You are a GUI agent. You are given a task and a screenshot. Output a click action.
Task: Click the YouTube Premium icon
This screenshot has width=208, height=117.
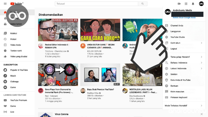pos(5,100)
